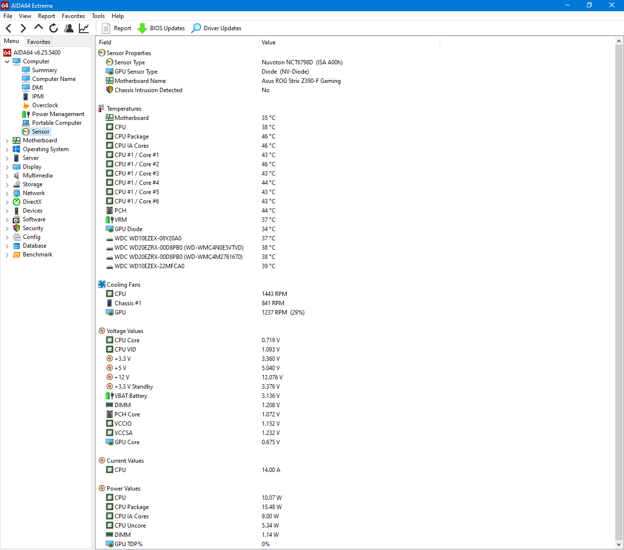The image size is (624, 550).
Task: Expand the Motherboard tree node
Action: [x=7, y=140]
